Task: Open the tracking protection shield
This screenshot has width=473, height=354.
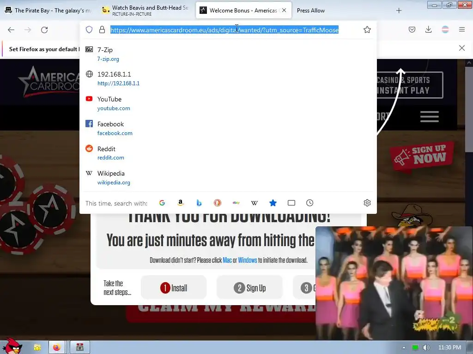Action: pyautogui.click(x=89, y=29)
